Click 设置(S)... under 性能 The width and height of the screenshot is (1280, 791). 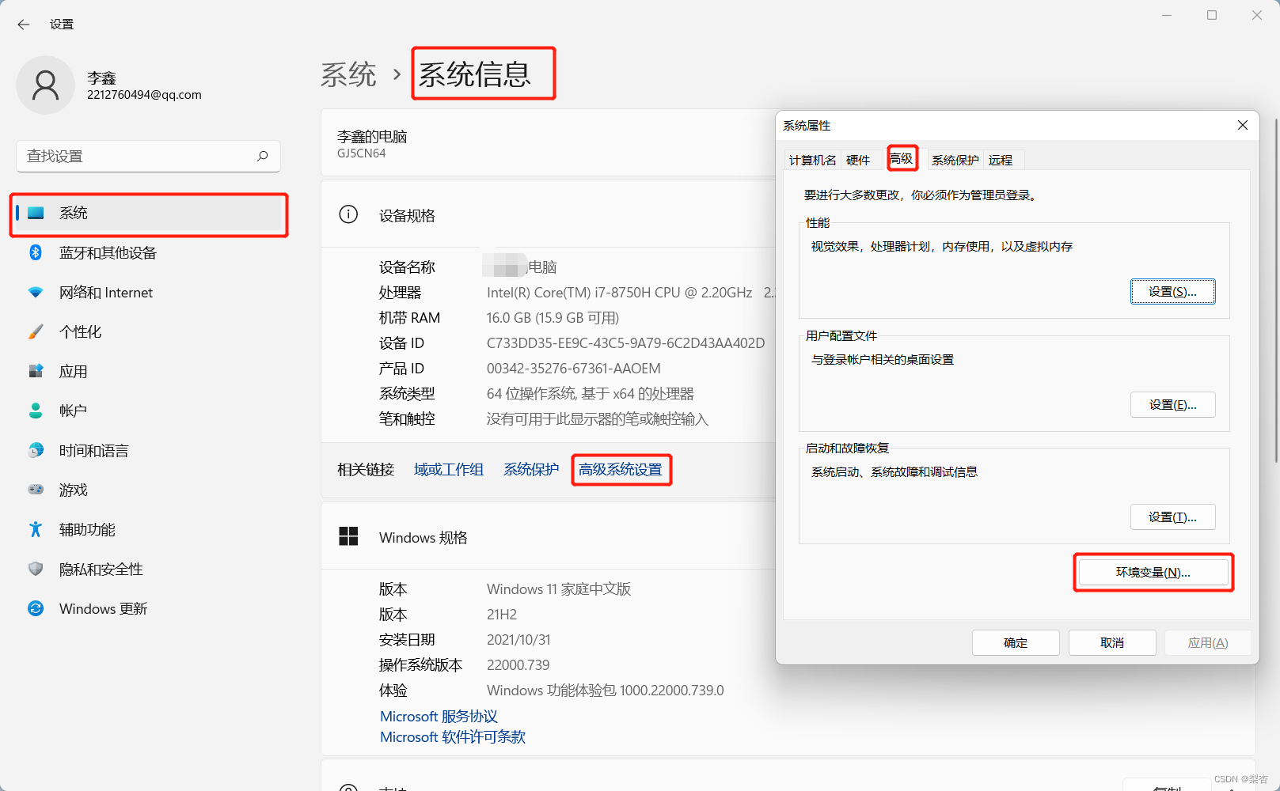[x=1172, y=292]
